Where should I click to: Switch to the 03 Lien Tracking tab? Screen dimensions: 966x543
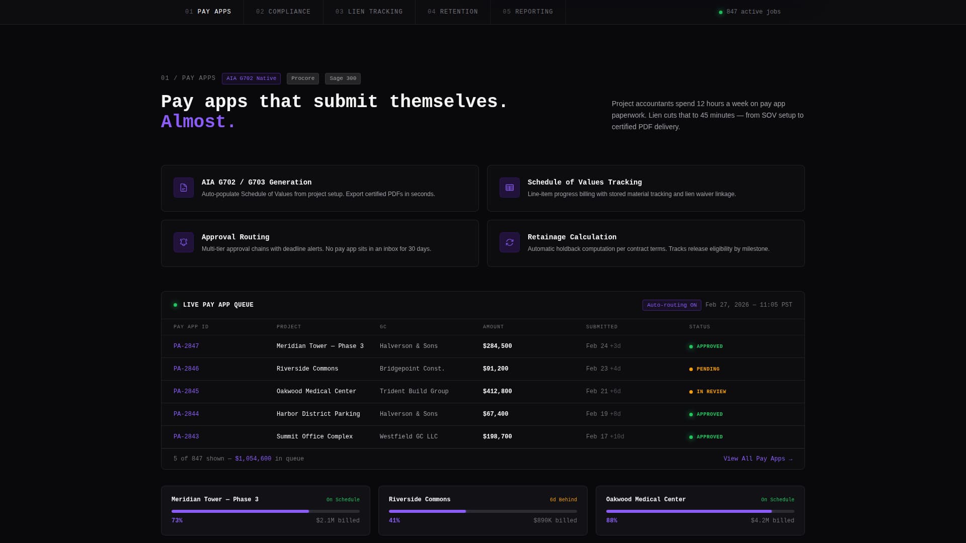pyautogui.click(x=369, y=12)
